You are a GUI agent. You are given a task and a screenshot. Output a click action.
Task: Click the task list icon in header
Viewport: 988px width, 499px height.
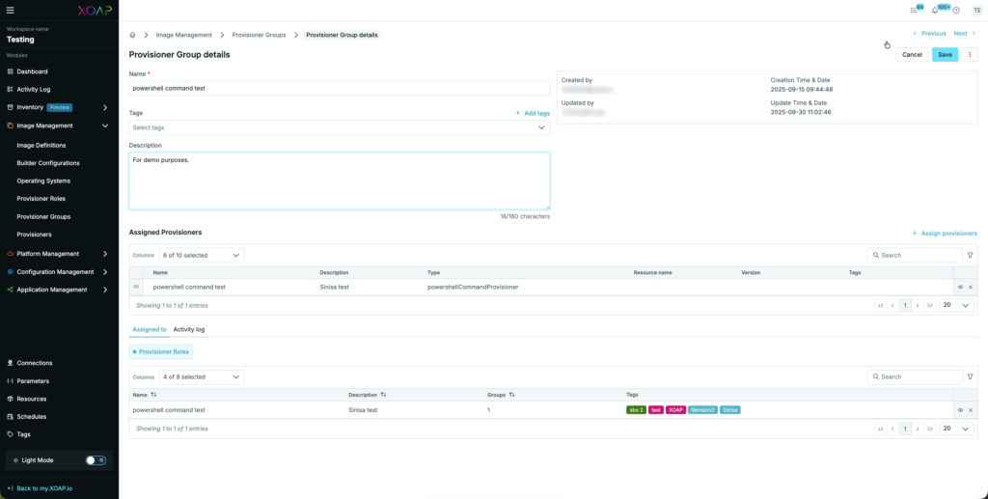tap(914, 10)
